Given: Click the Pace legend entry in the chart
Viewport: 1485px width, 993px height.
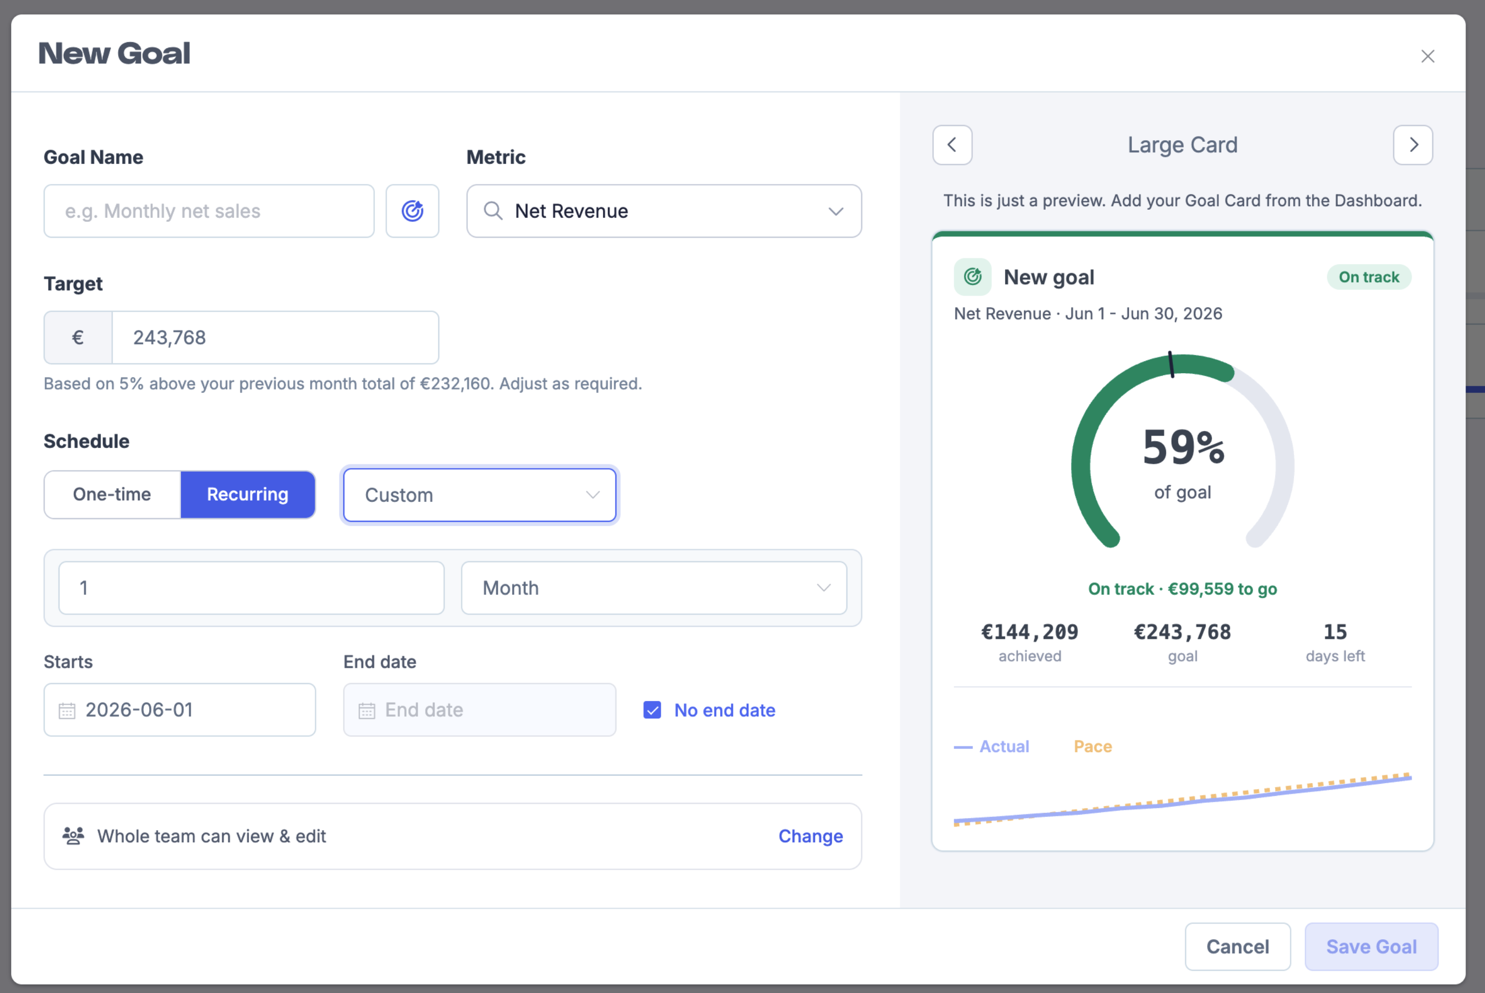Looking at the screenshot, I should point(1092,746).
